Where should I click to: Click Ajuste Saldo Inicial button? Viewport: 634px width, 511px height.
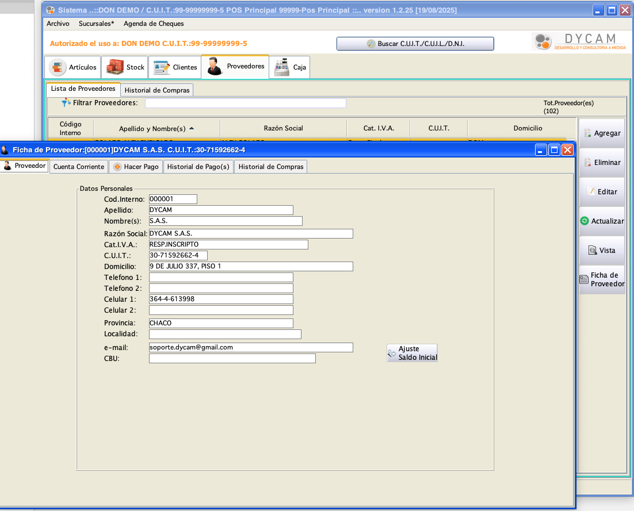tap(412, 353)
